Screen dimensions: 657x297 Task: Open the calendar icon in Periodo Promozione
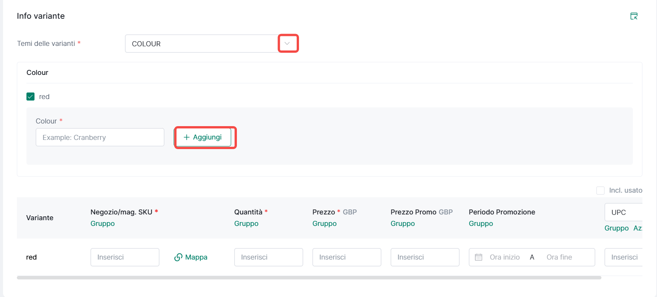click(x=478, y=257)
